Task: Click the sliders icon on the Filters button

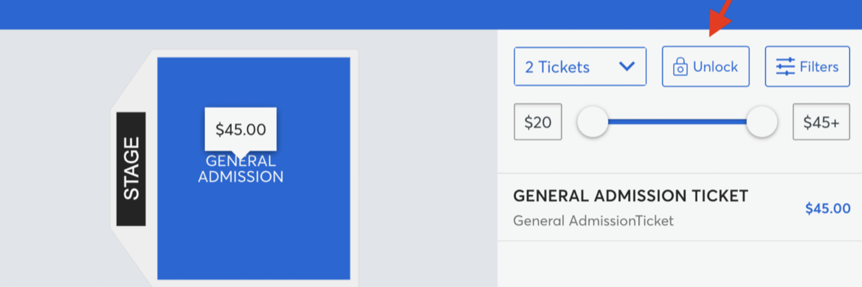Action: coord(785,66)
